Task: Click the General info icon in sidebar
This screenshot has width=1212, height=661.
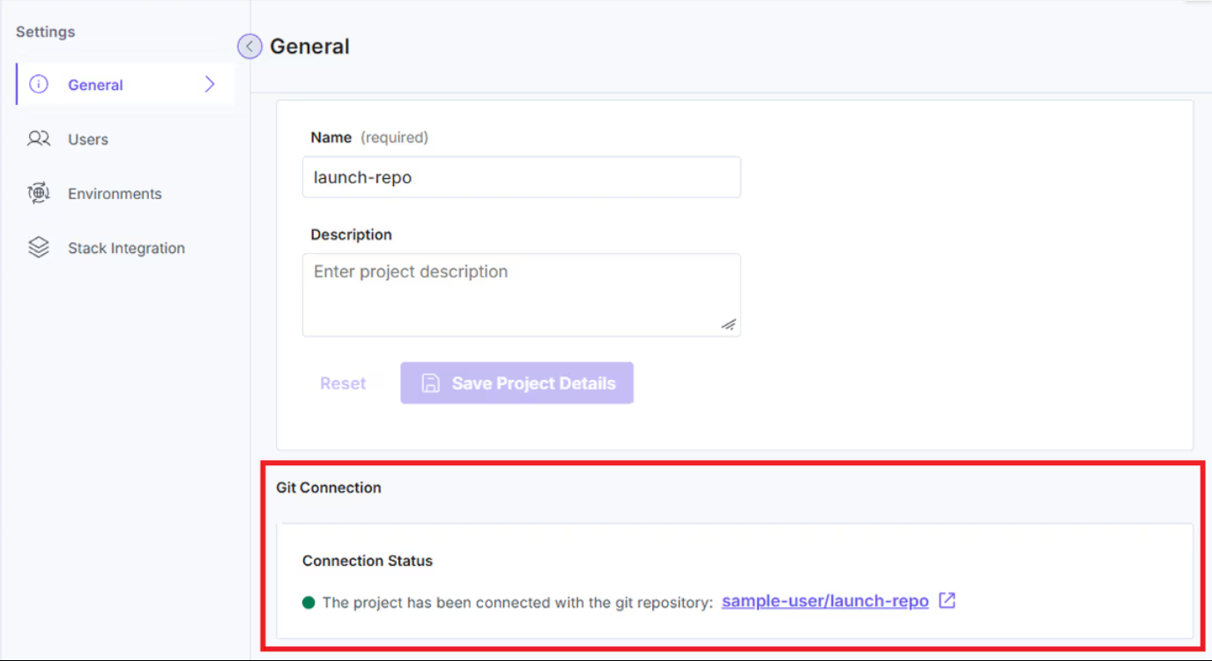Action: coord(39,85)
